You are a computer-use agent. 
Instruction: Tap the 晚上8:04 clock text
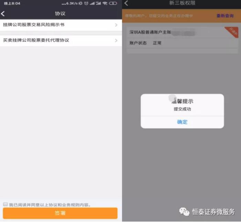point(12,3)
